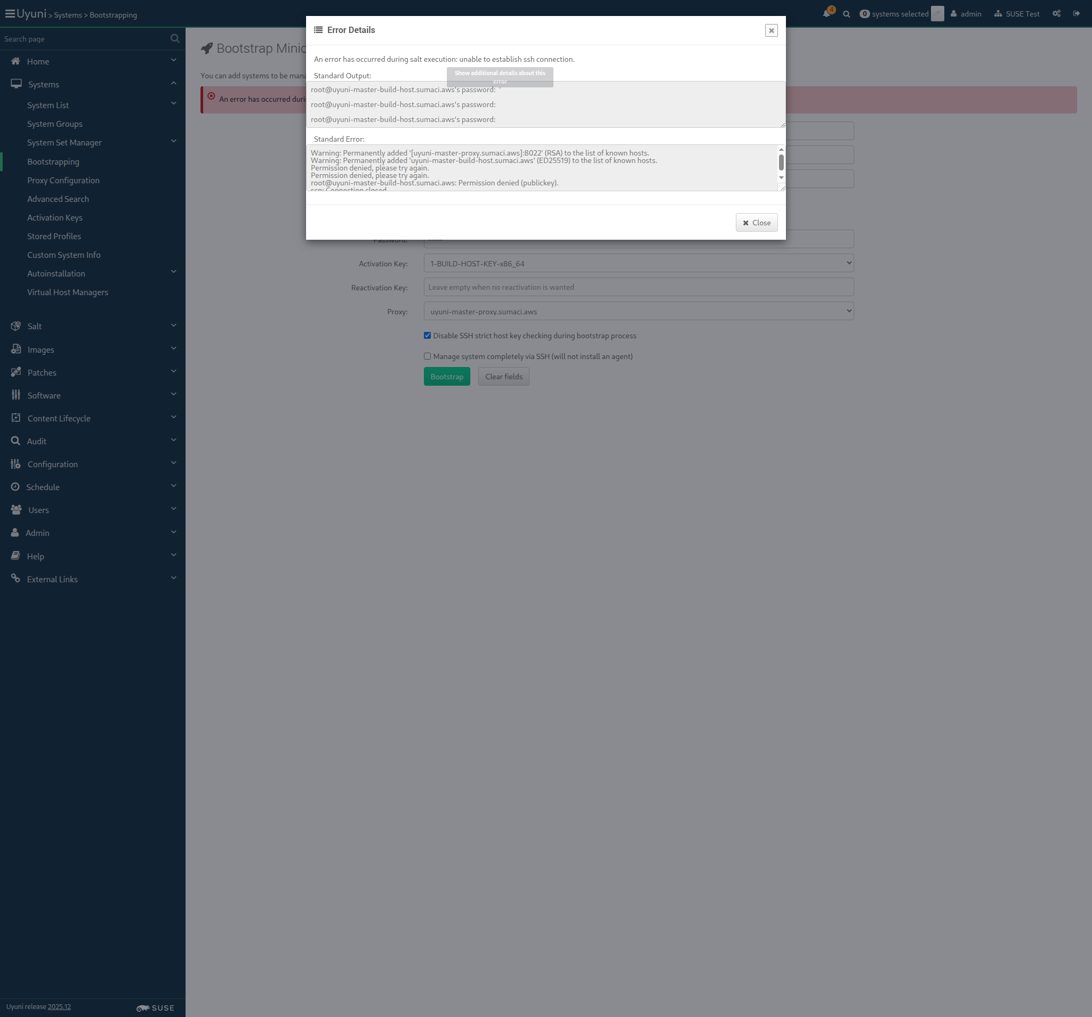Viewport: 1092px width, 1017px height.
Task: Uncheck Disable SSH strict host key checking
Action: (x=427, y=335)
